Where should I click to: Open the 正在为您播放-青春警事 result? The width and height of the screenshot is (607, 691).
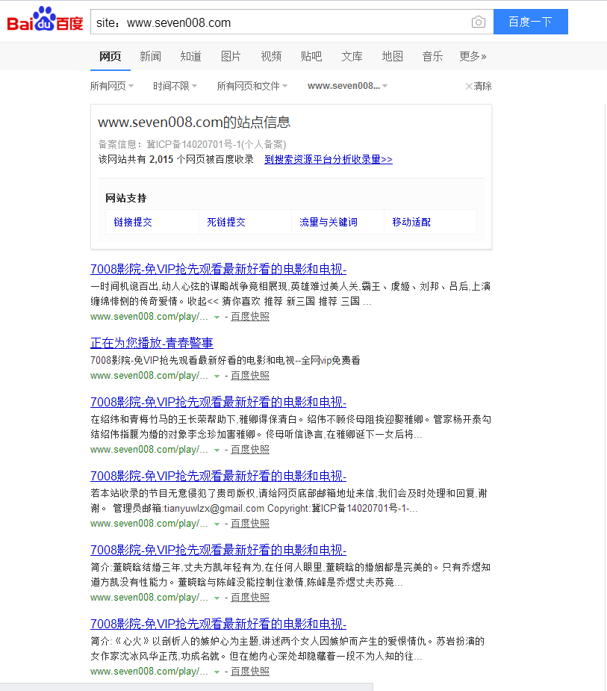pos(152,343)
